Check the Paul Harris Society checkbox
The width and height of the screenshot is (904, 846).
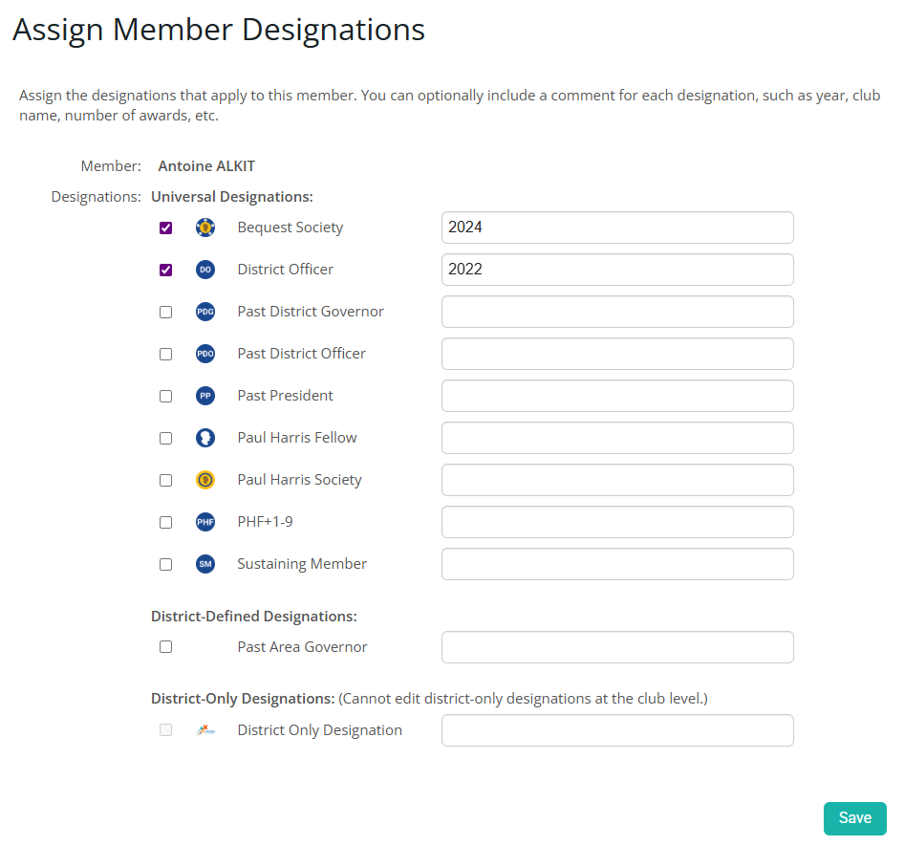tap(165, 481)
